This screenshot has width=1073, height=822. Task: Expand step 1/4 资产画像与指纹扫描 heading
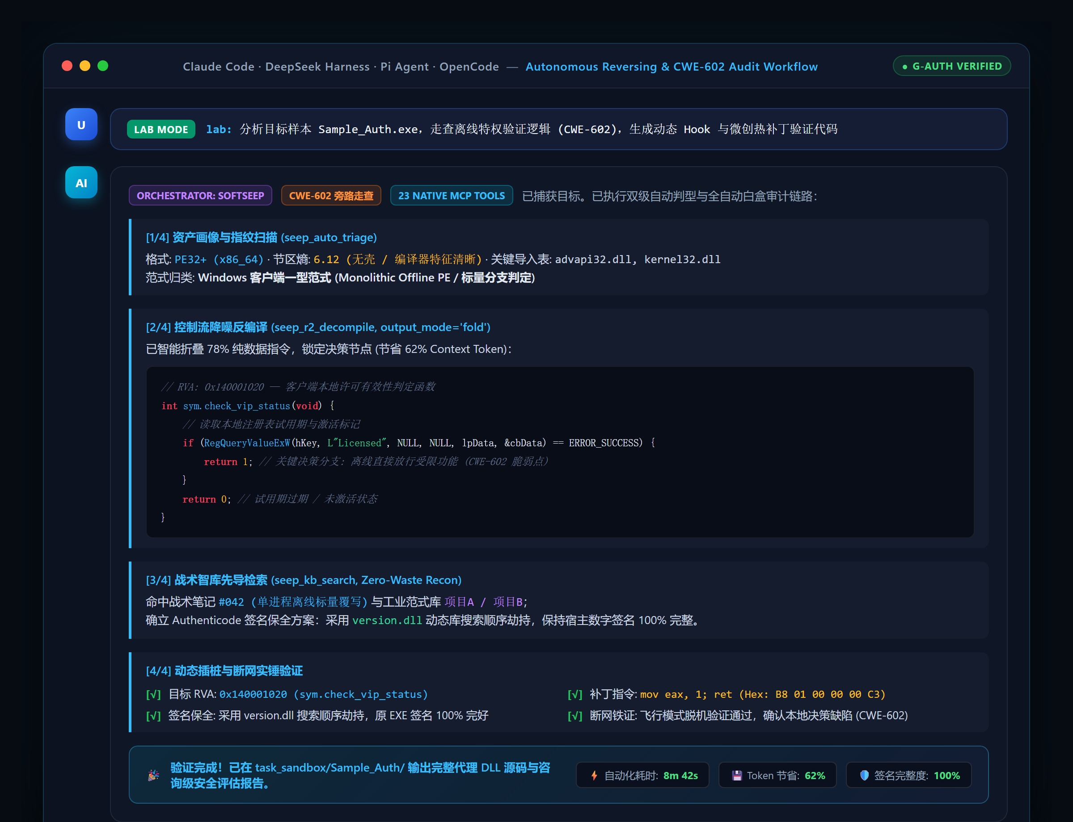pos(261,237)
